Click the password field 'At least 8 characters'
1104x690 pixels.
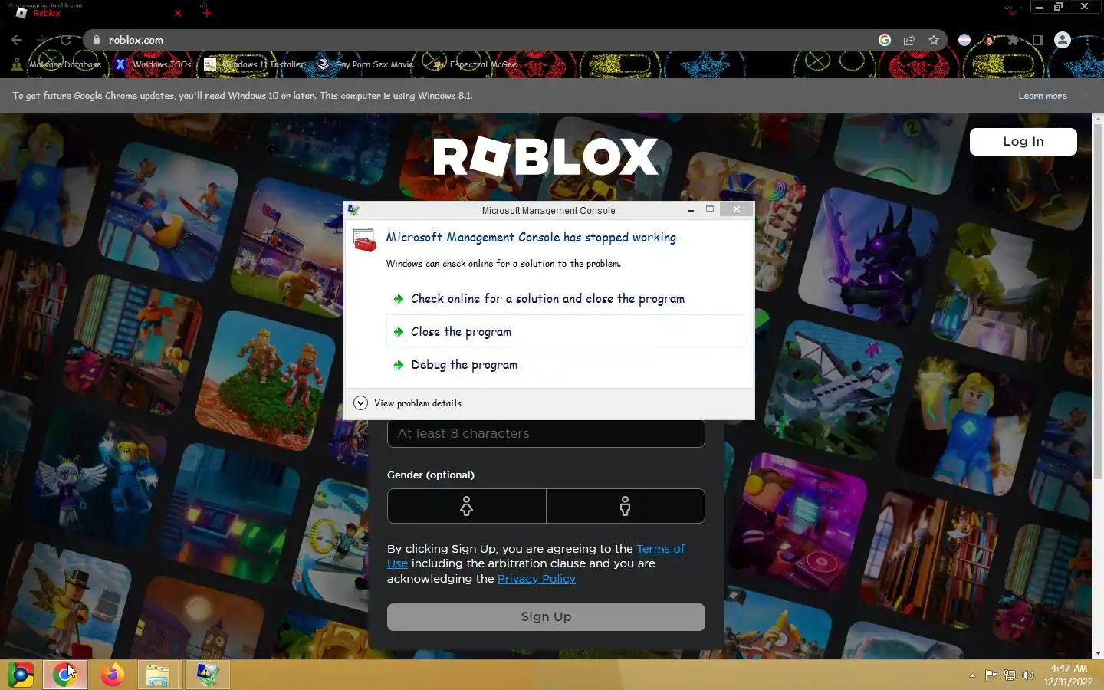click(546, 433)
